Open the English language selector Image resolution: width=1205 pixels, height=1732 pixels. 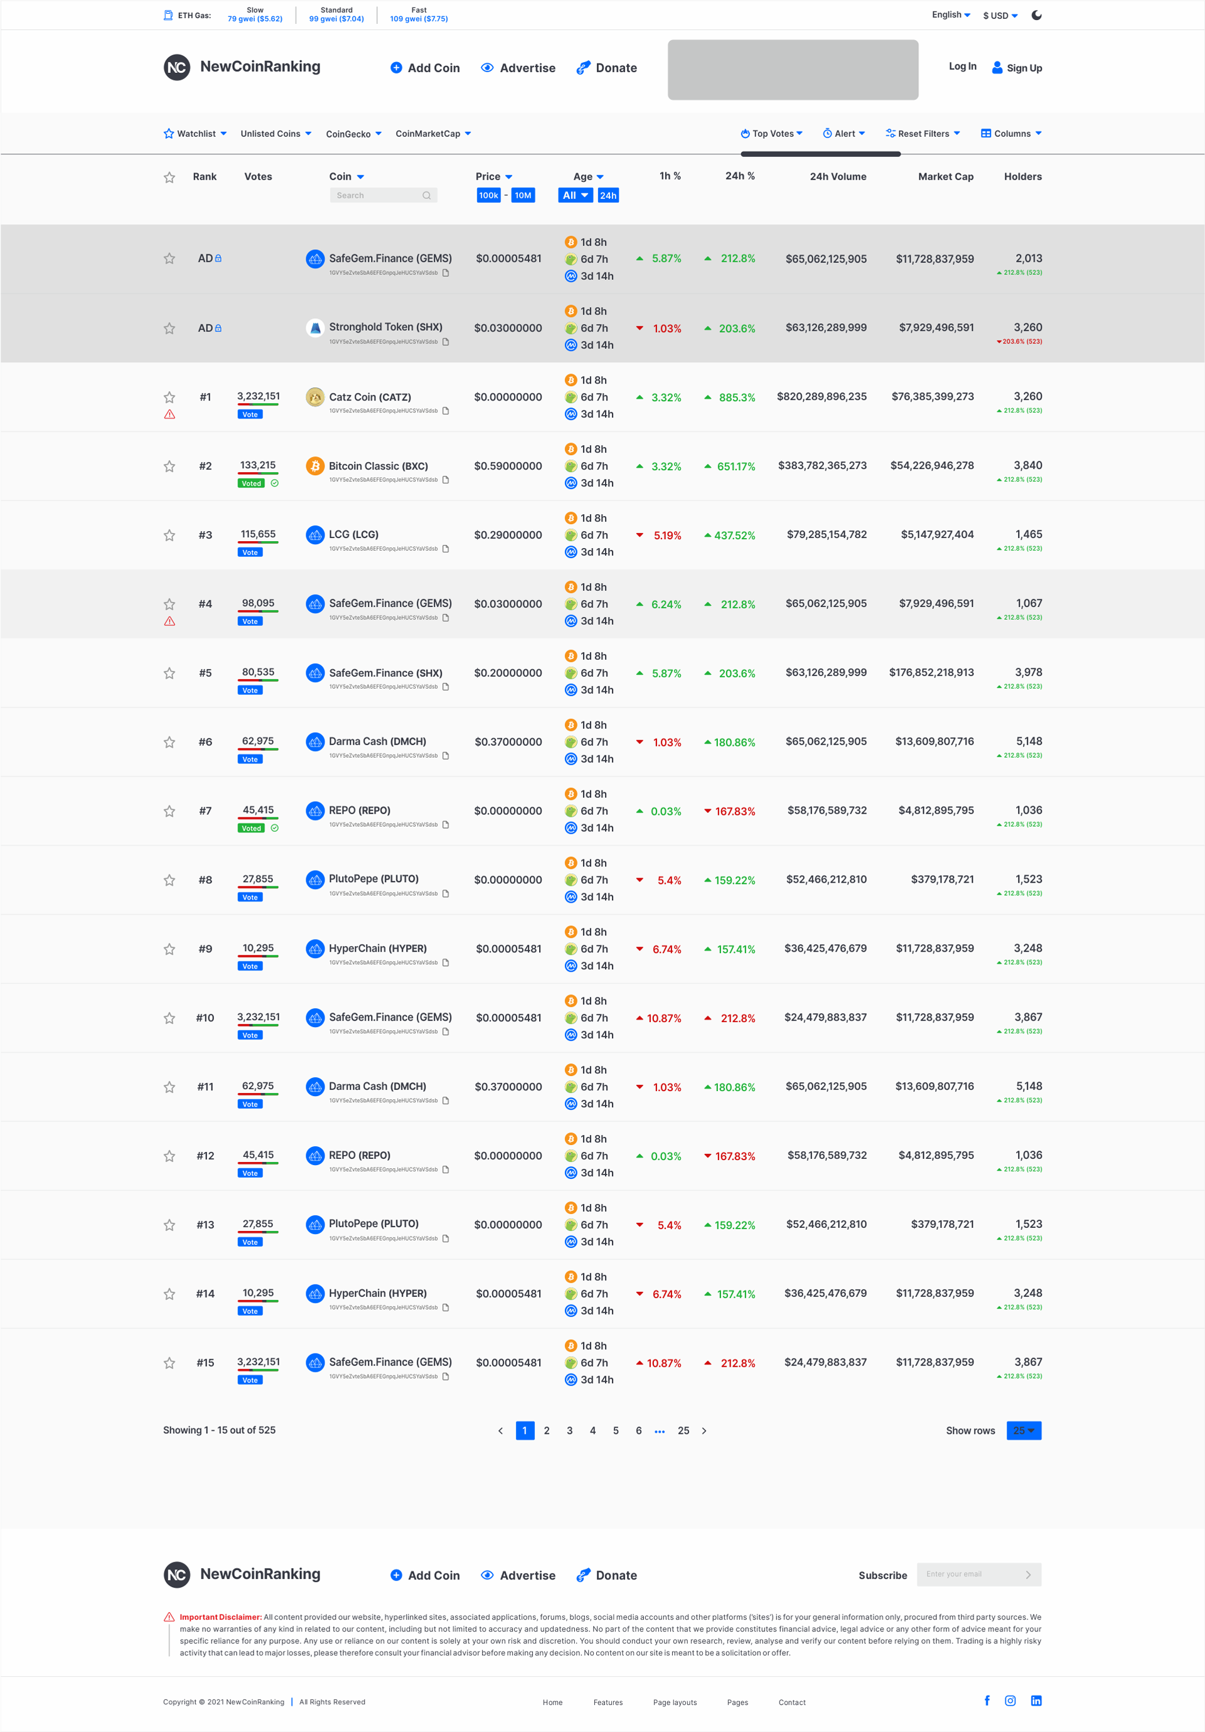tap(951, 15)
